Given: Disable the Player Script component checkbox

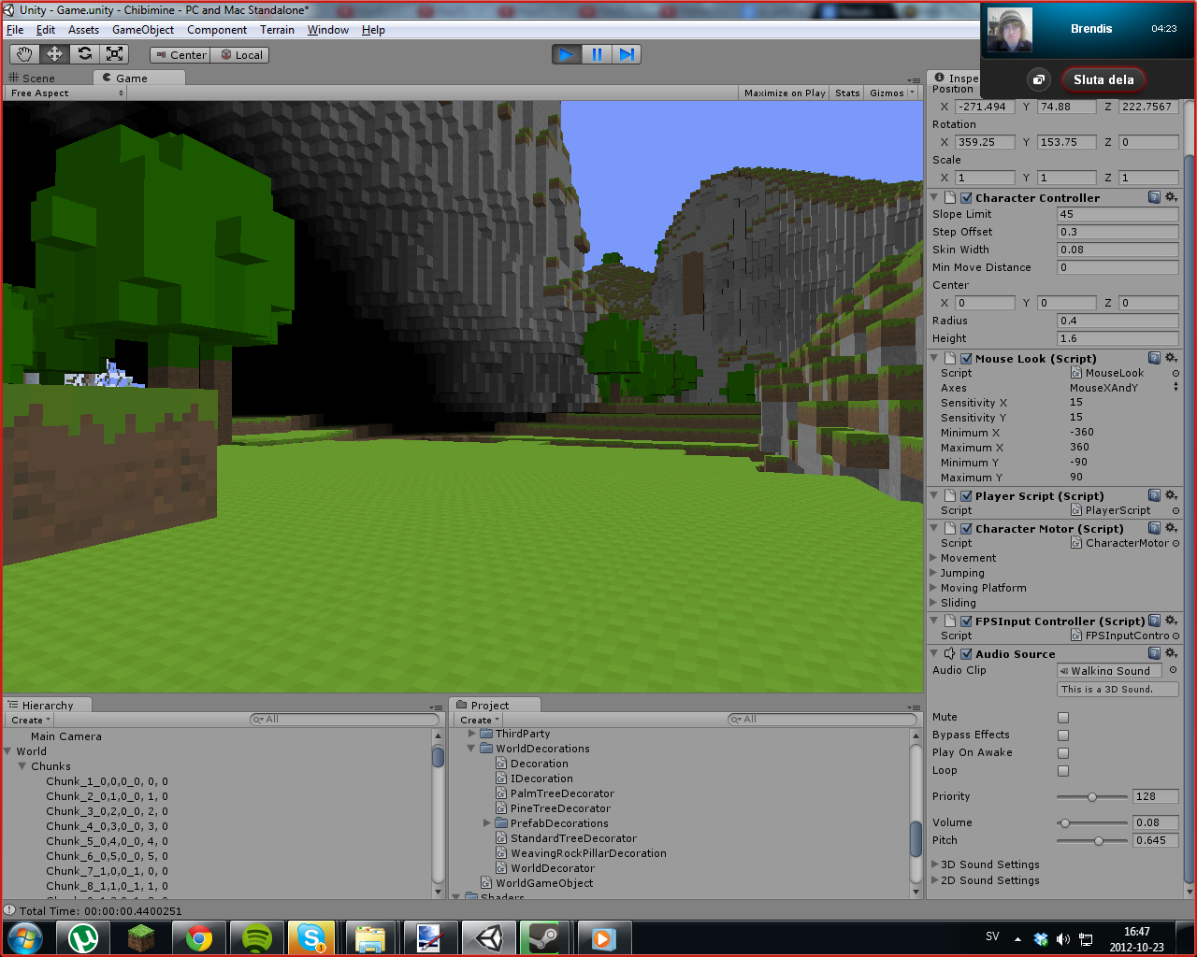Looking at the screenshot, I should click(x=966, y=496).
